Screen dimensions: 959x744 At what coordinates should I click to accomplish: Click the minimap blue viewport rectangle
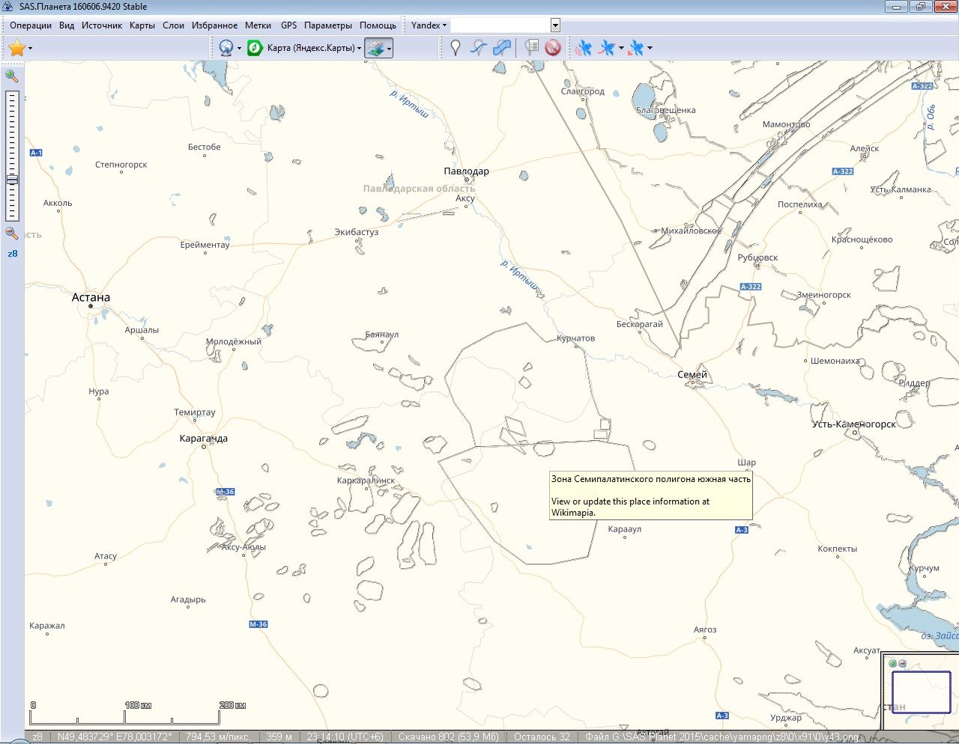click(921, 692)
